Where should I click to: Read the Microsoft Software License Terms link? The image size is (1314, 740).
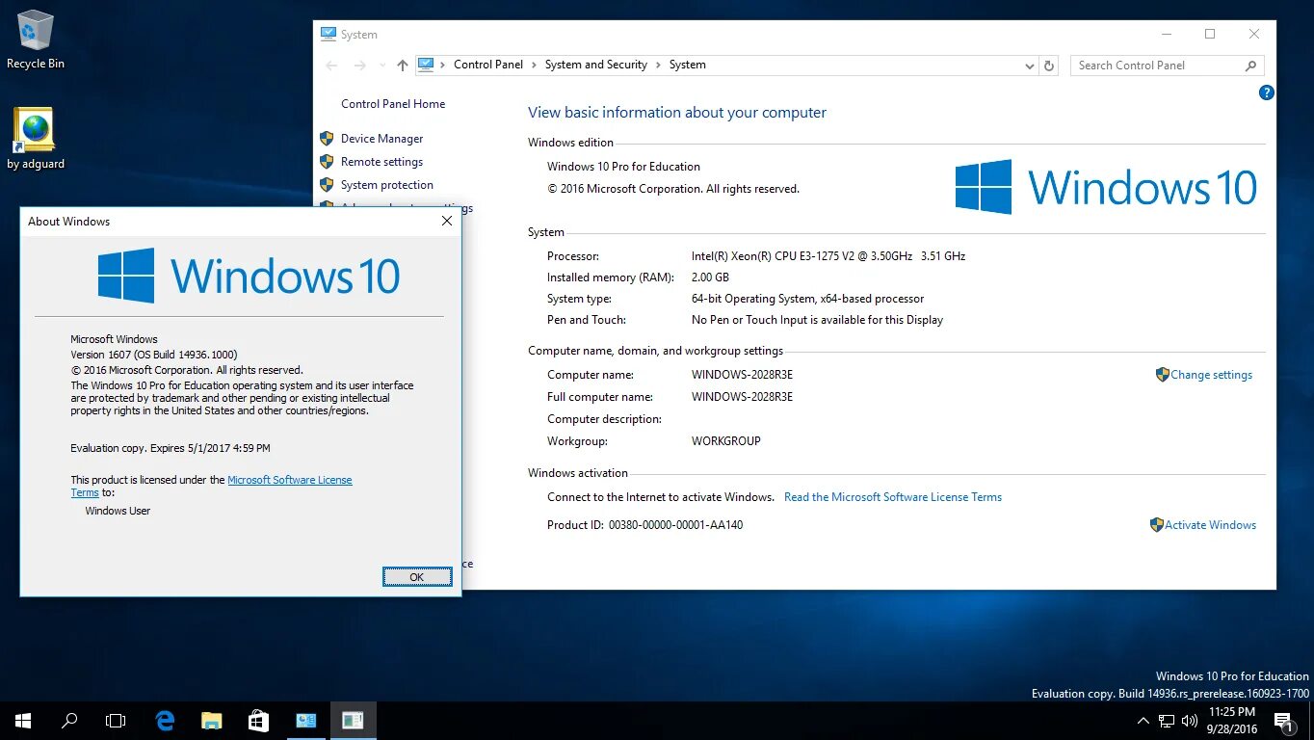[x=893, y=497]
